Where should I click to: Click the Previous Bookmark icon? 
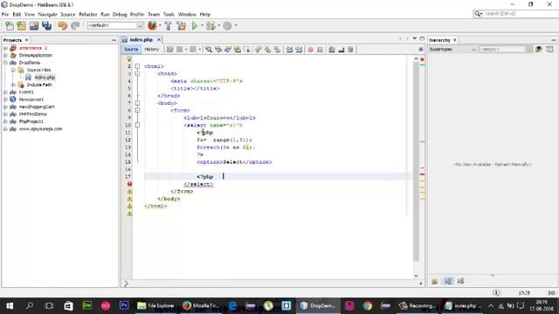(x=259, y=50)
